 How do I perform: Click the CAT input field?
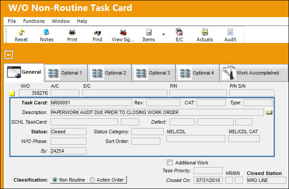(x=211, y=103)
